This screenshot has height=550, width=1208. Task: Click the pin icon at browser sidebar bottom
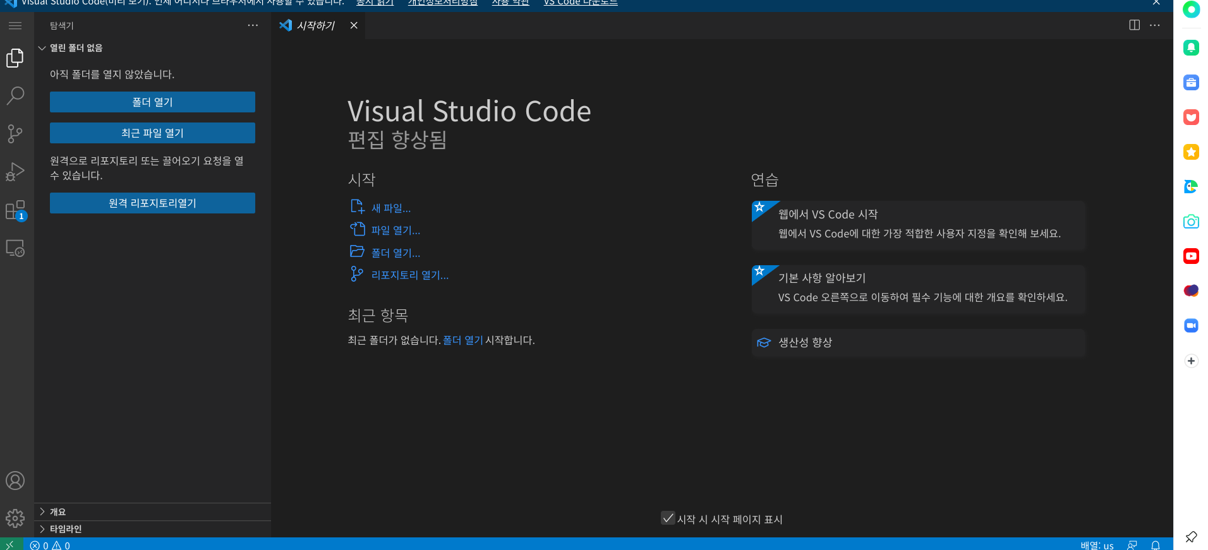point(1191,537)
